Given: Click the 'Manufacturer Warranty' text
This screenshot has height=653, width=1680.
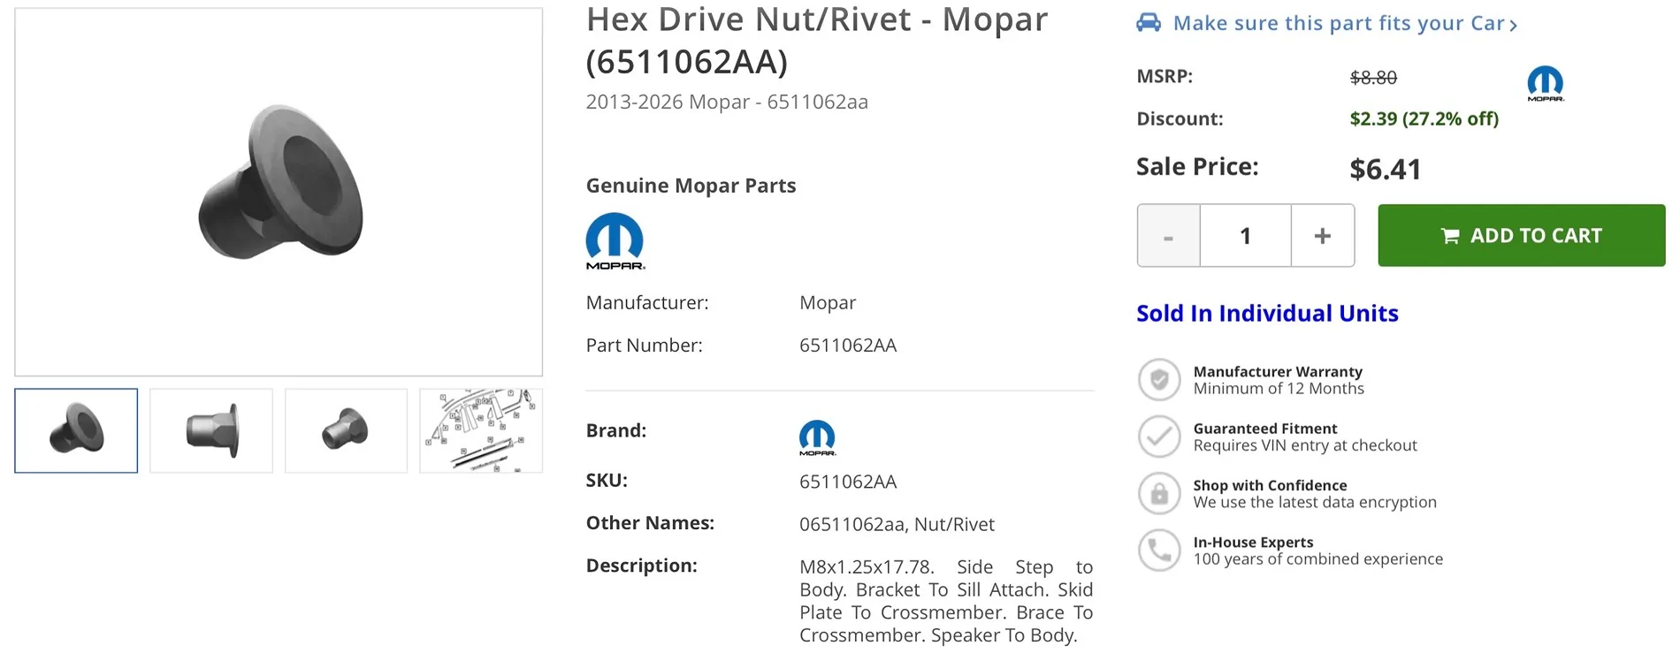Looking at the screenshot, I should pyautogui.click(x=1278, y=371).
